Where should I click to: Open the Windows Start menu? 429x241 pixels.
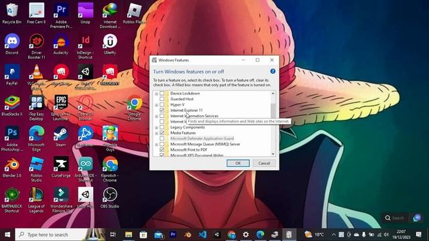(7, 234)
